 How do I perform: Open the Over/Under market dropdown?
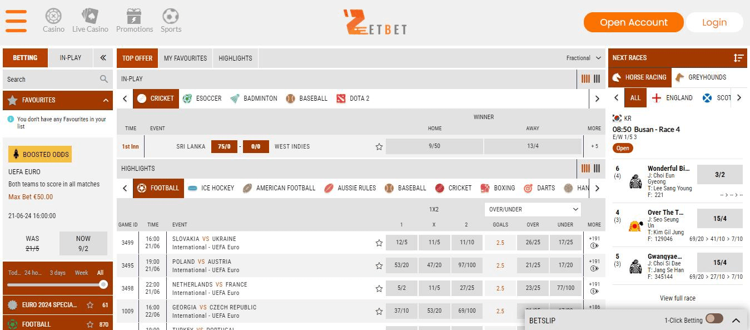tap(533, 209)
